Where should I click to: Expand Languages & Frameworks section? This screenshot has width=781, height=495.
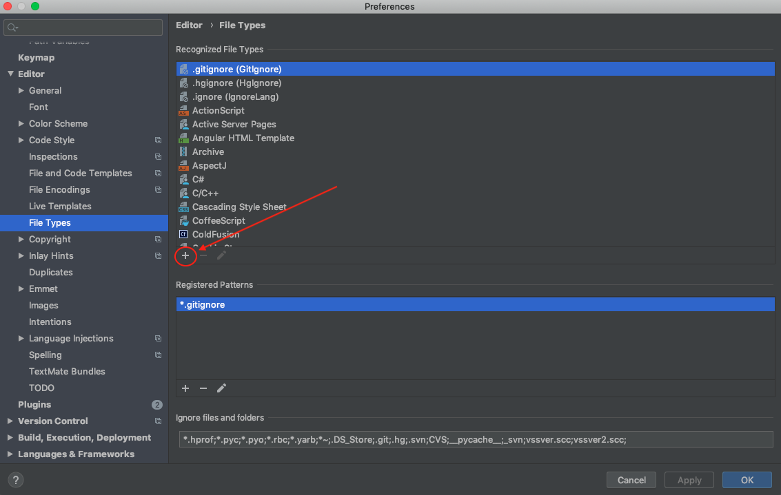[10, 454]
